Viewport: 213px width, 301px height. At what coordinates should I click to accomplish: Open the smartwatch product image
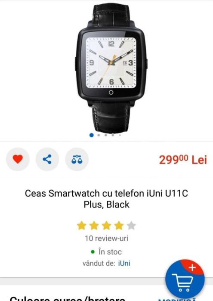111,67
